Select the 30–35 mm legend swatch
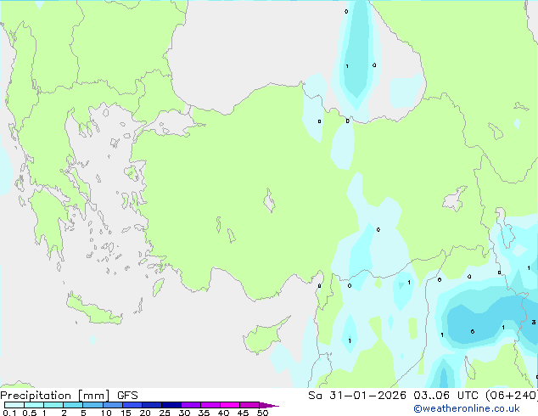This screenshot has height=416, width=538. (x=190, y=405)
